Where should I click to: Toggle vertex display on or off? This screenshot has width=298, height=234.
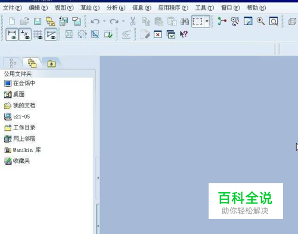51,35
